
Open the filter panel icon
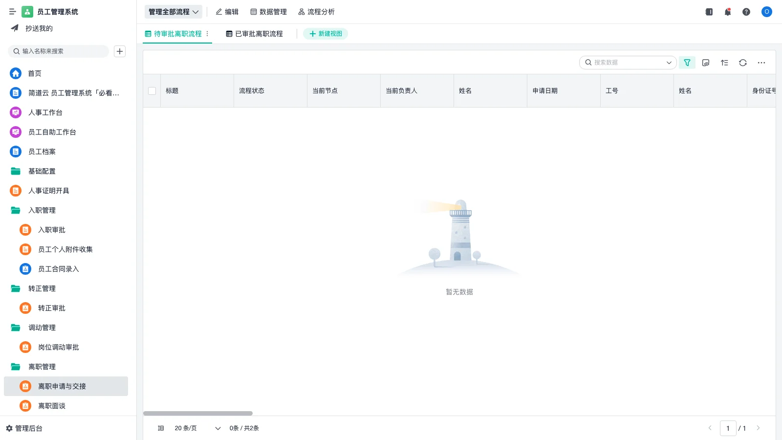687,63
